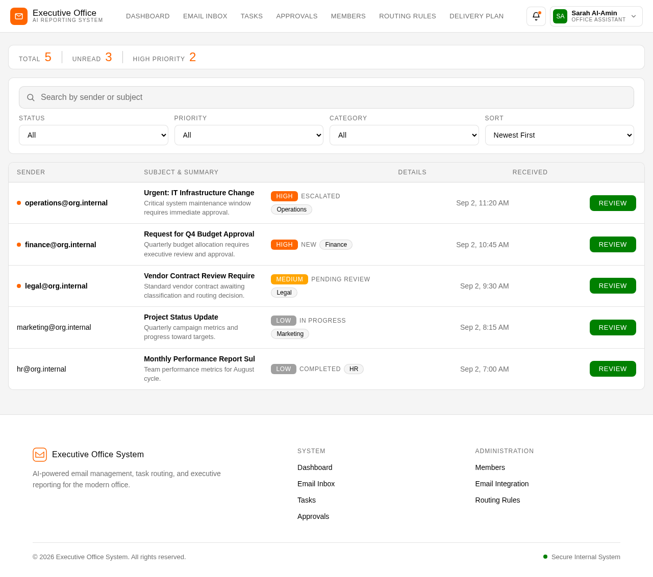Click timestamp Sep 2, 11:20 AM
The width and height of the screenshot is (653, 577).
click(483, 203)
